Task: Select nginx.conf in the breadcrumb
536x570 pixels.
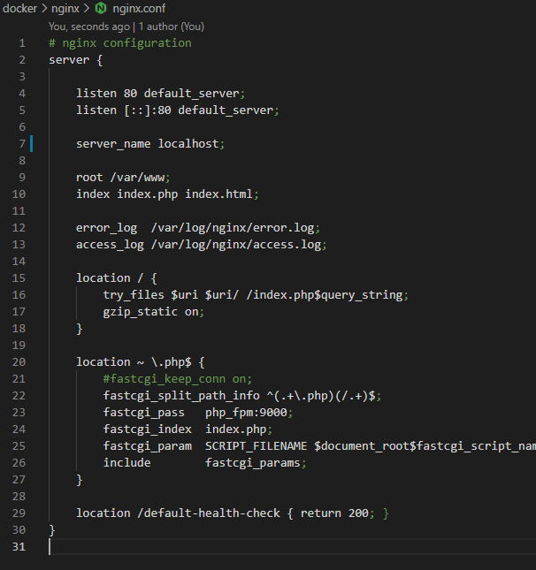Action: (x=139, y=8)
